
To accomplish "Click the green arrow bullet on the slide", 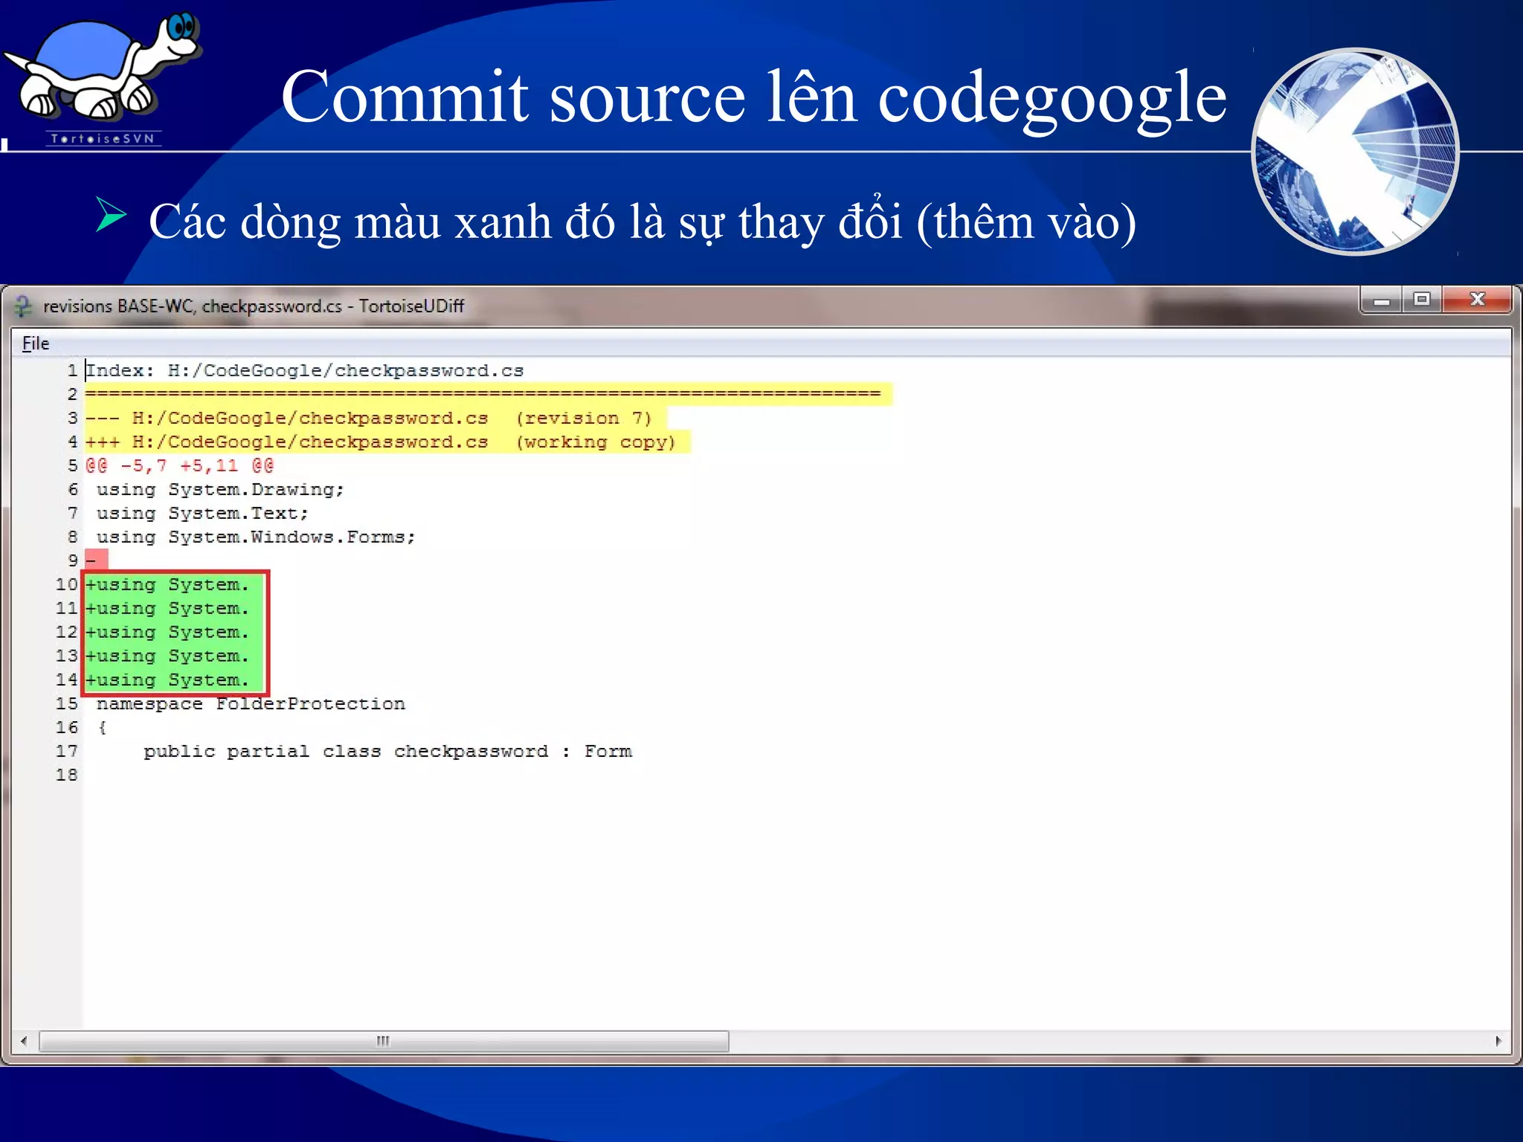I will (x=111, y=215).
